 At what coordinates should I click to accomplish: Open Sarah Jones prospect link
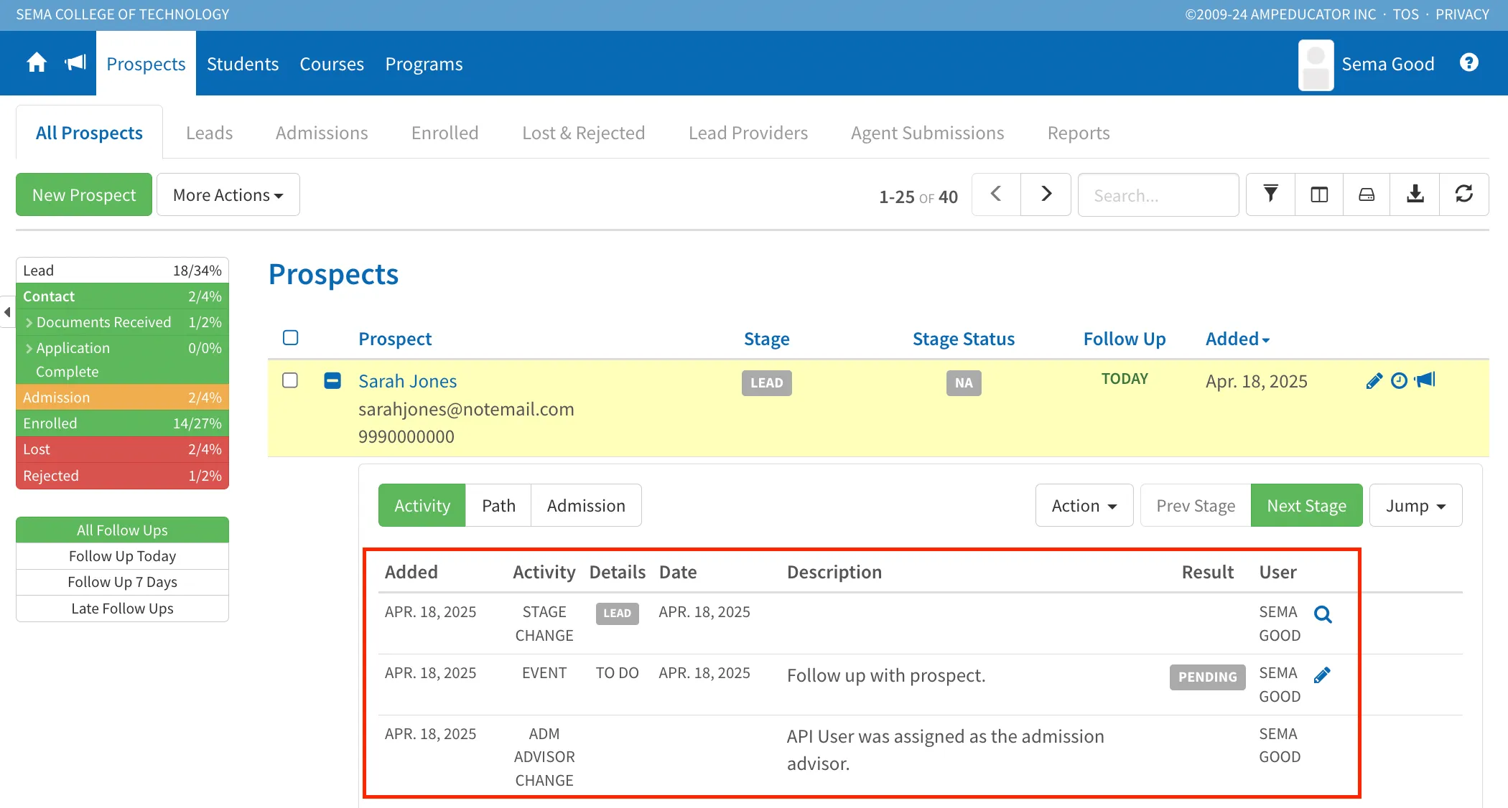pyautogui.click(x=407, y=381)
